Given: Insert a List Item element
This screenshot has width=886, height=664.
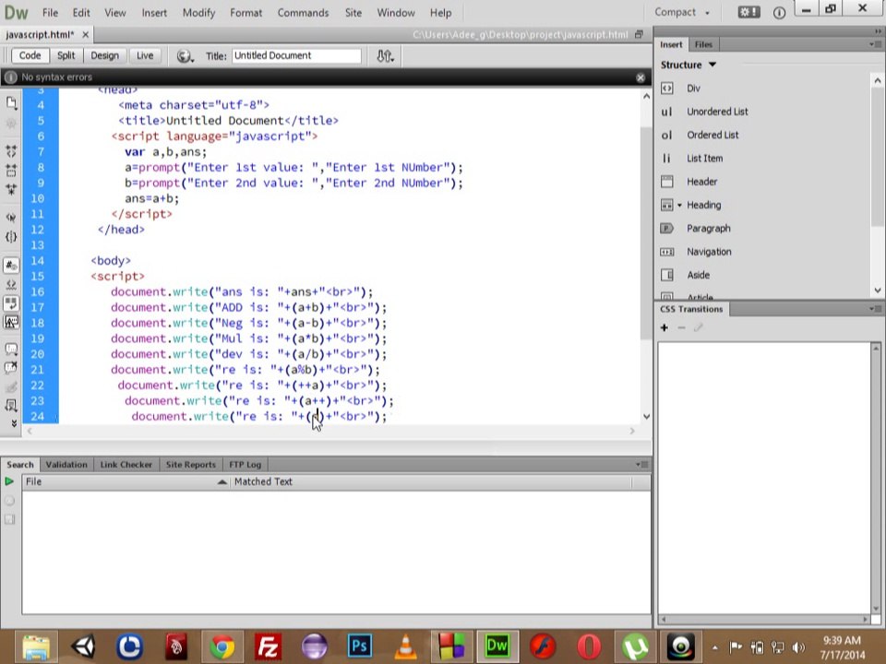Looking at the screenshot, I should tap(704, 158).
